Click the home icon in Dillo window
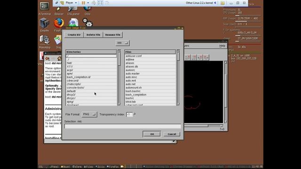301x169 pixels. pos(60,59)
